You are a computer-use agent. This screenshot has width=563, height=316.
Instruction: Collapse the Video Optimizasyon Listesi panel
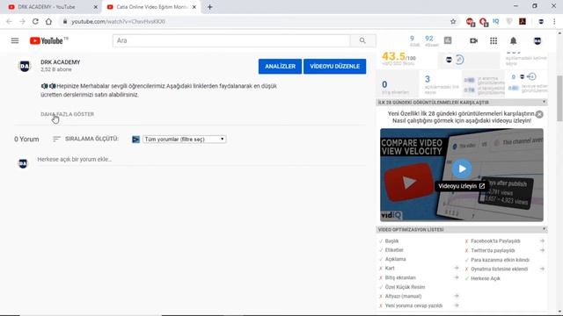(x=544, y=229)
